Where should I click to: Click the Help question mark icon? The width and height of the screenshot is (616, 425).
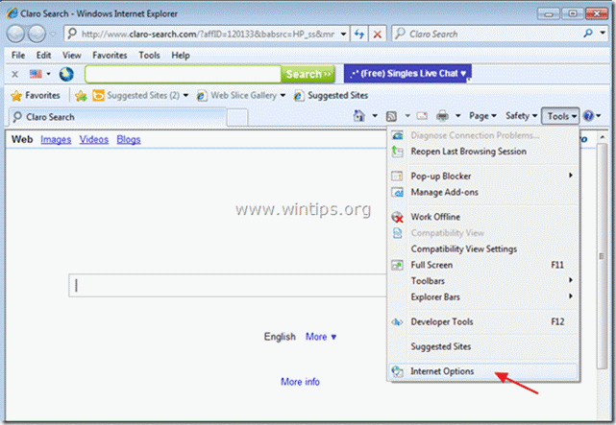click(588, 116)
